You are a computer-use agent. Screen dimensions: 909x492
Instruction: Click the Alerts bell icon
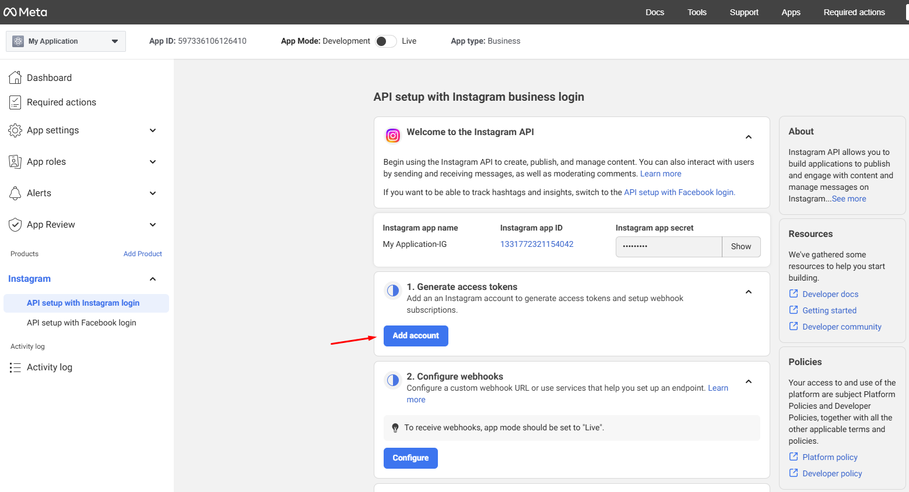click(x=15, y=193)
